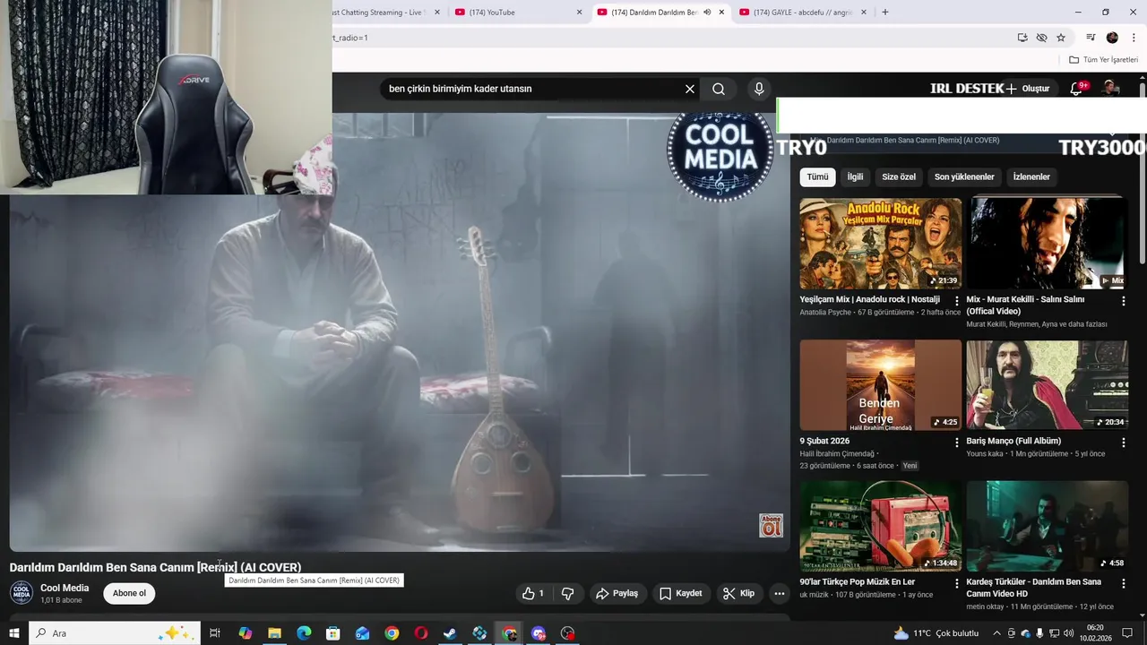Share the video via Paylaş
This screenshot has height=645, width=1147.
coord(617,593)
